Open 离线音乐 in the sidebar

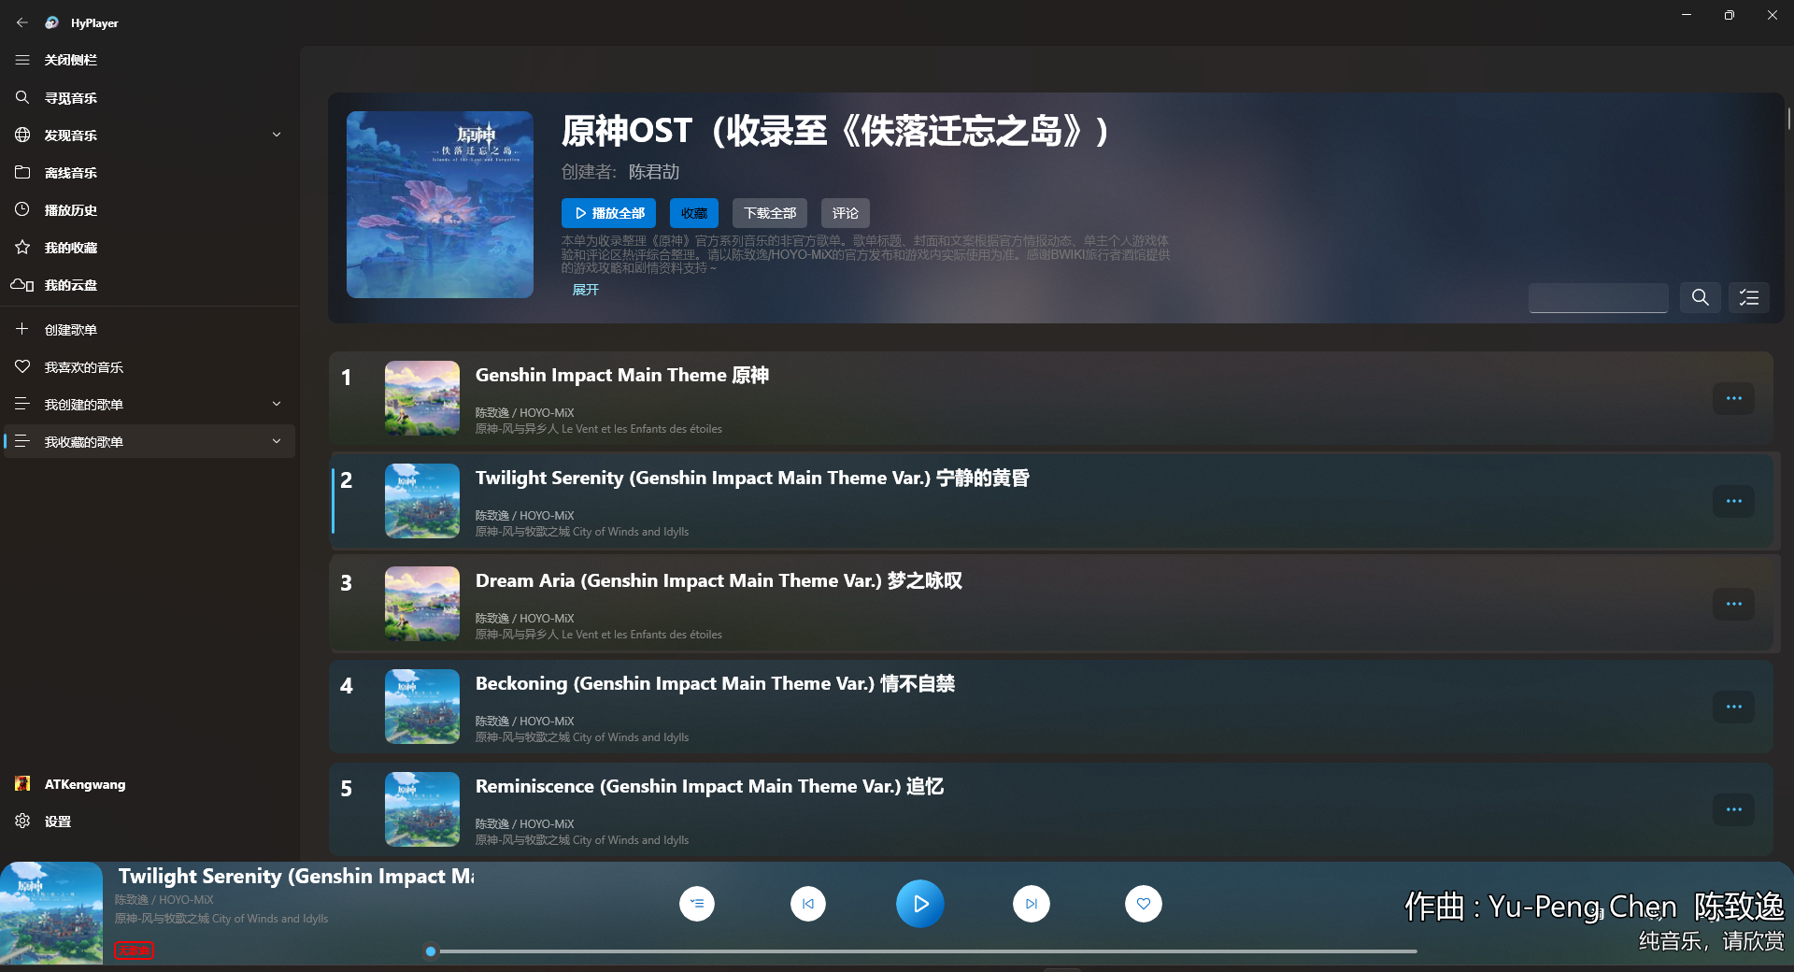point(70,172)
